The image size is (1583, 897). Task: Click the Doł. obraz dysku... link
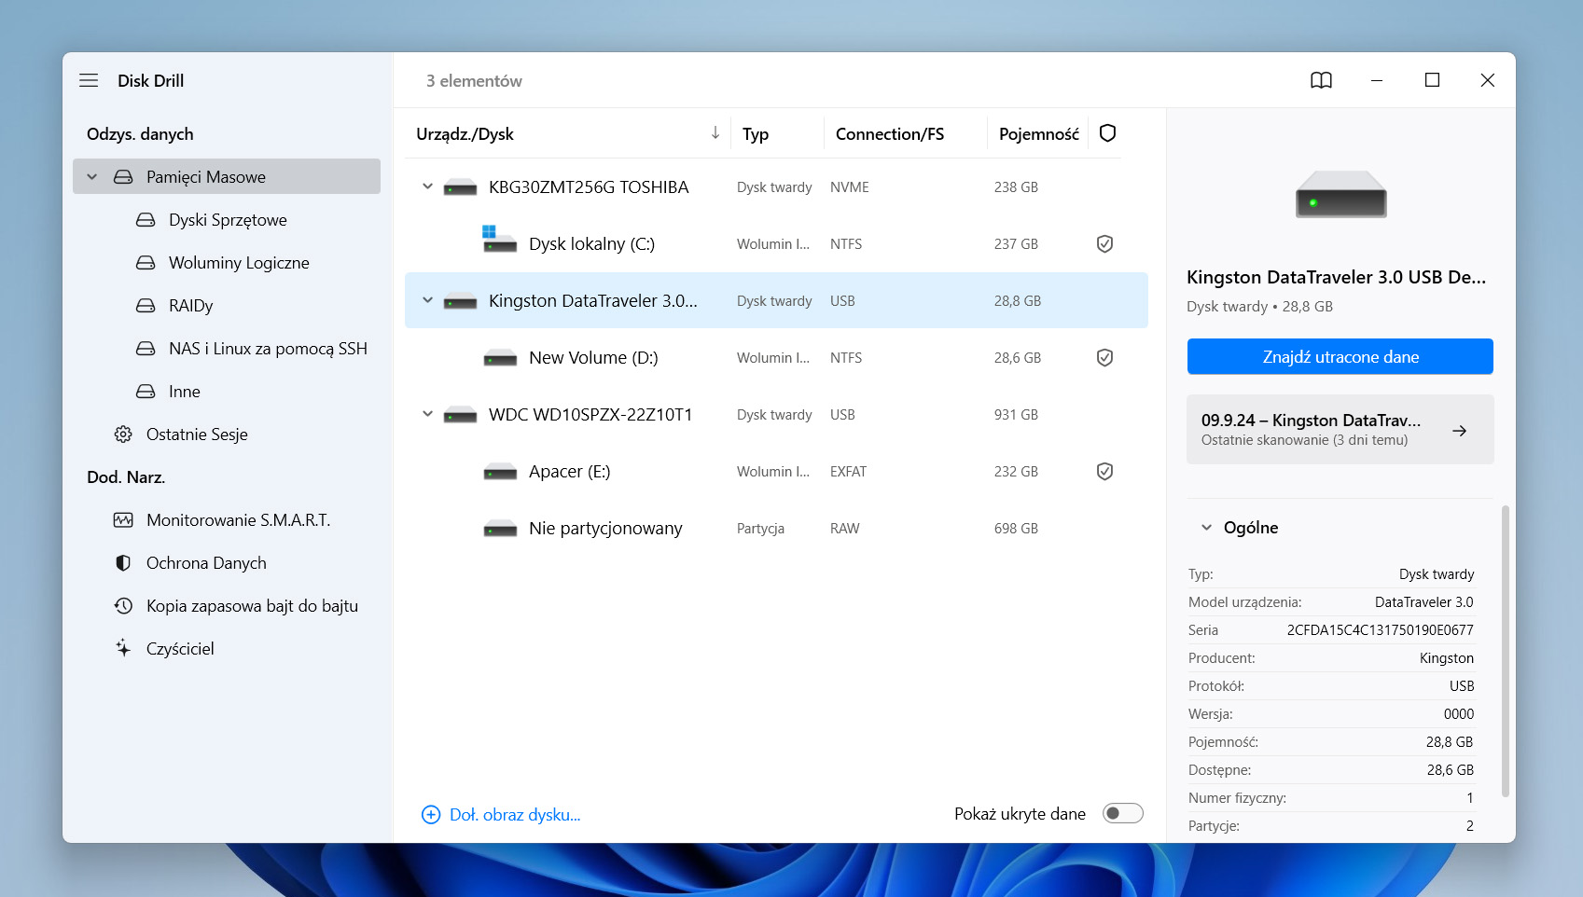tap(515, 814)
